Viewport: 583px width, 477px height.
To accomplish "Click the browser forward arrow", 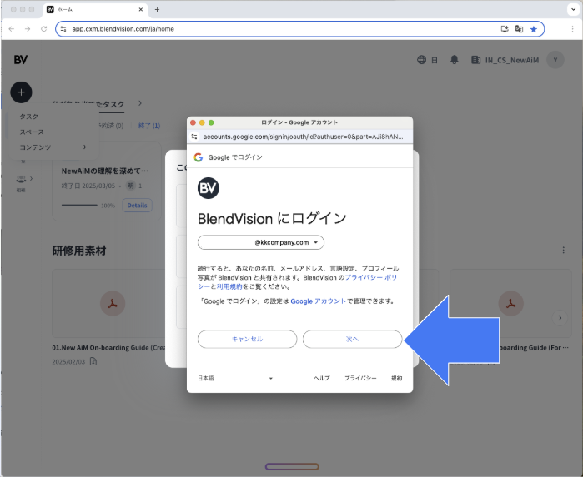I will (28, 29).
